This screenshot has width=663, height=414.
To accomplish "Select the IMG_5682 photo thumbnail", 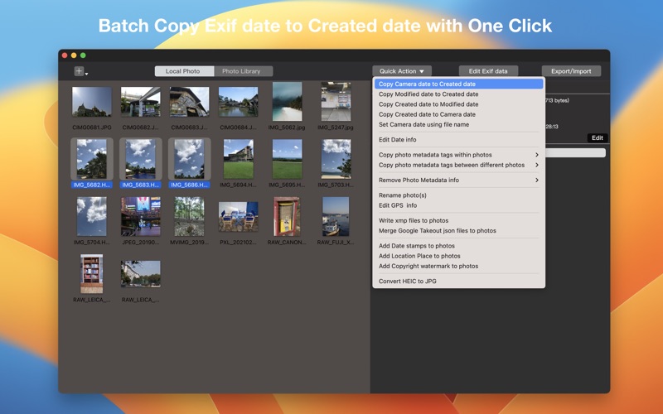I will [92, 159].
